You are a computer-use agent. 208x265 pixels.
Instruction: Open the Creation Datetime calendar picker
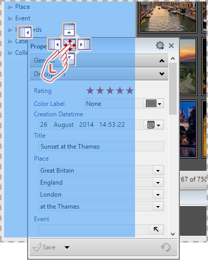[x=154, y=125]
